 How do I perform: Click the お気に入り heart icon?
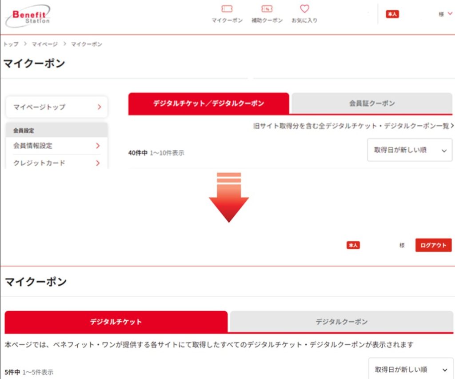(x=304, y=9)
